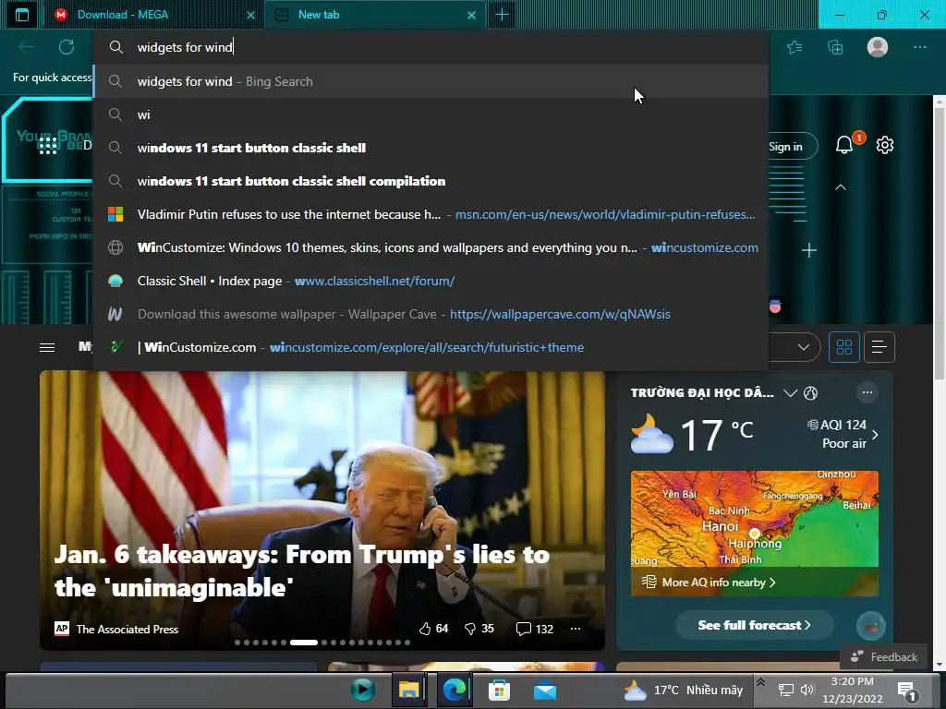Viewport: 946px width, 709px height.
Task: Click the network tray icon
Action: [x=785, y=690]
